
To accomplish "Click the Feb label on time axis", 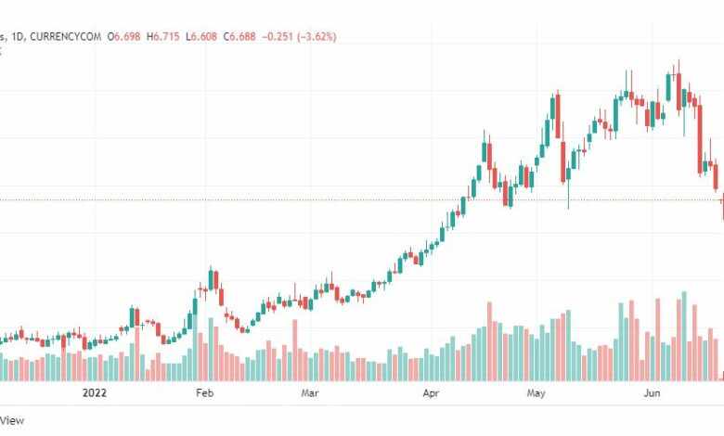I will pos(204,393).
